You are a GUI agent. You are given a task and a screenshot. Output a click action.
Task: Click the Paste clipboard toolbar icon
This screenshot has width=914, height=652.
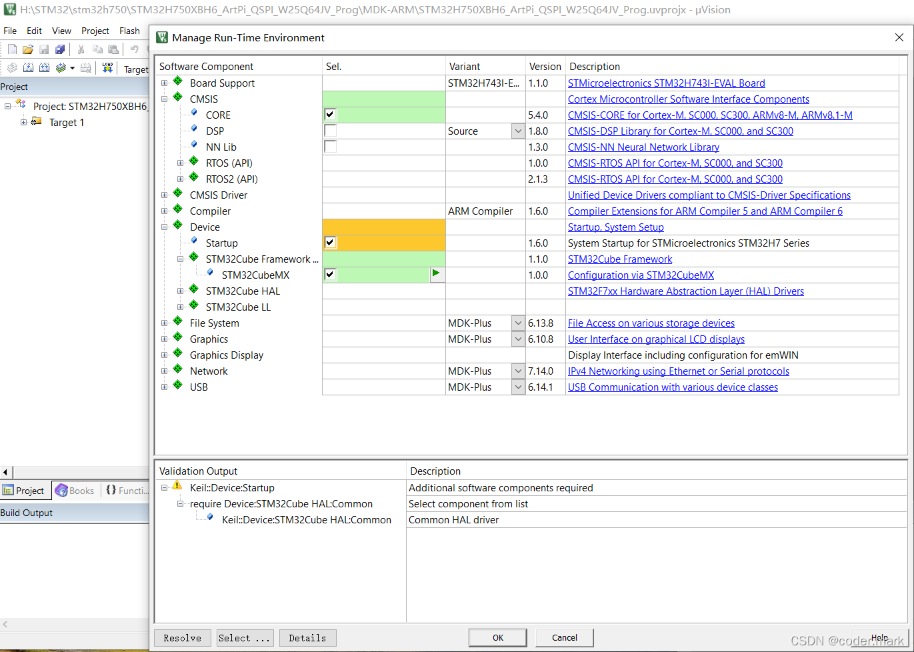(113, 49)
